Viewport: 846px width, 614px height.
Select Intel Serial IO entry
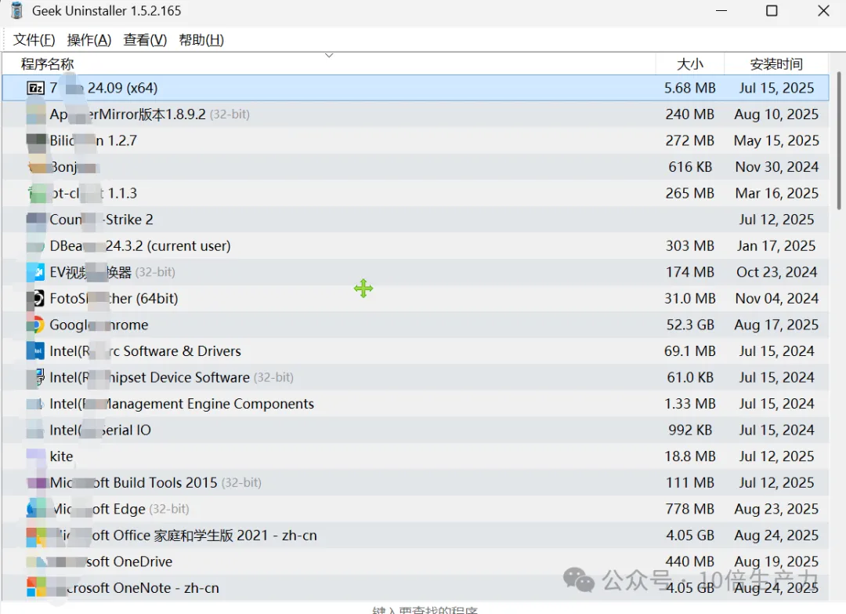(x=416, y=430)
